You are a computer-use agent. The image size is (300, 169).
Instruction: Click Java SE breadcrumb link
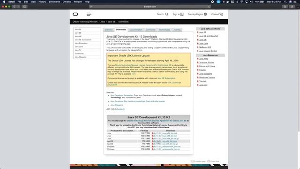tap(112, 22)
